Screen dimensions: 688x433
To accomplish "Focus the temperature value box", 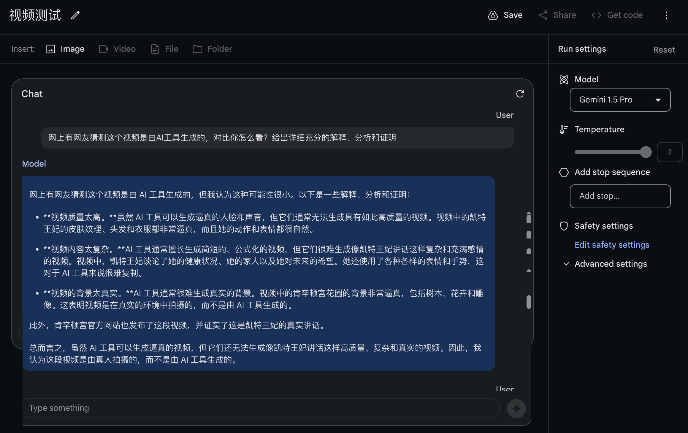I will (x=669, y=152).
